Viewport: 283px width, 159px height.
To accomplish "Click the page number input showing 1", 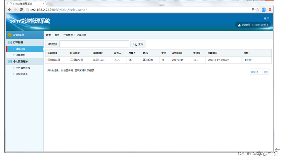I will click(259, 72).
